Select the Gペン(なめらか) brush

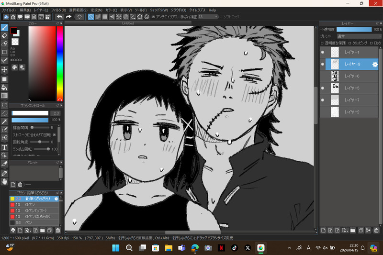[34, 216]
